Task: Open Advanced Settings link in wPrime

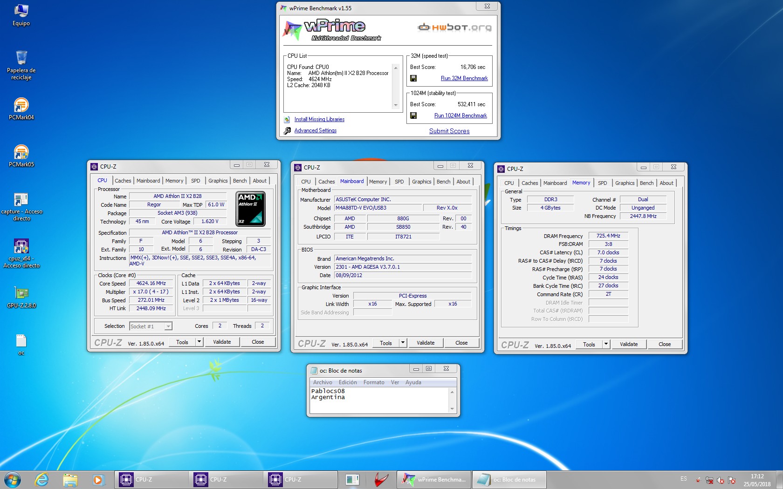Action: tap(316, 130)
